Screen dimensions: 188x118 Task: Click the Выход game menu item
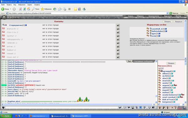click(178, 16)
